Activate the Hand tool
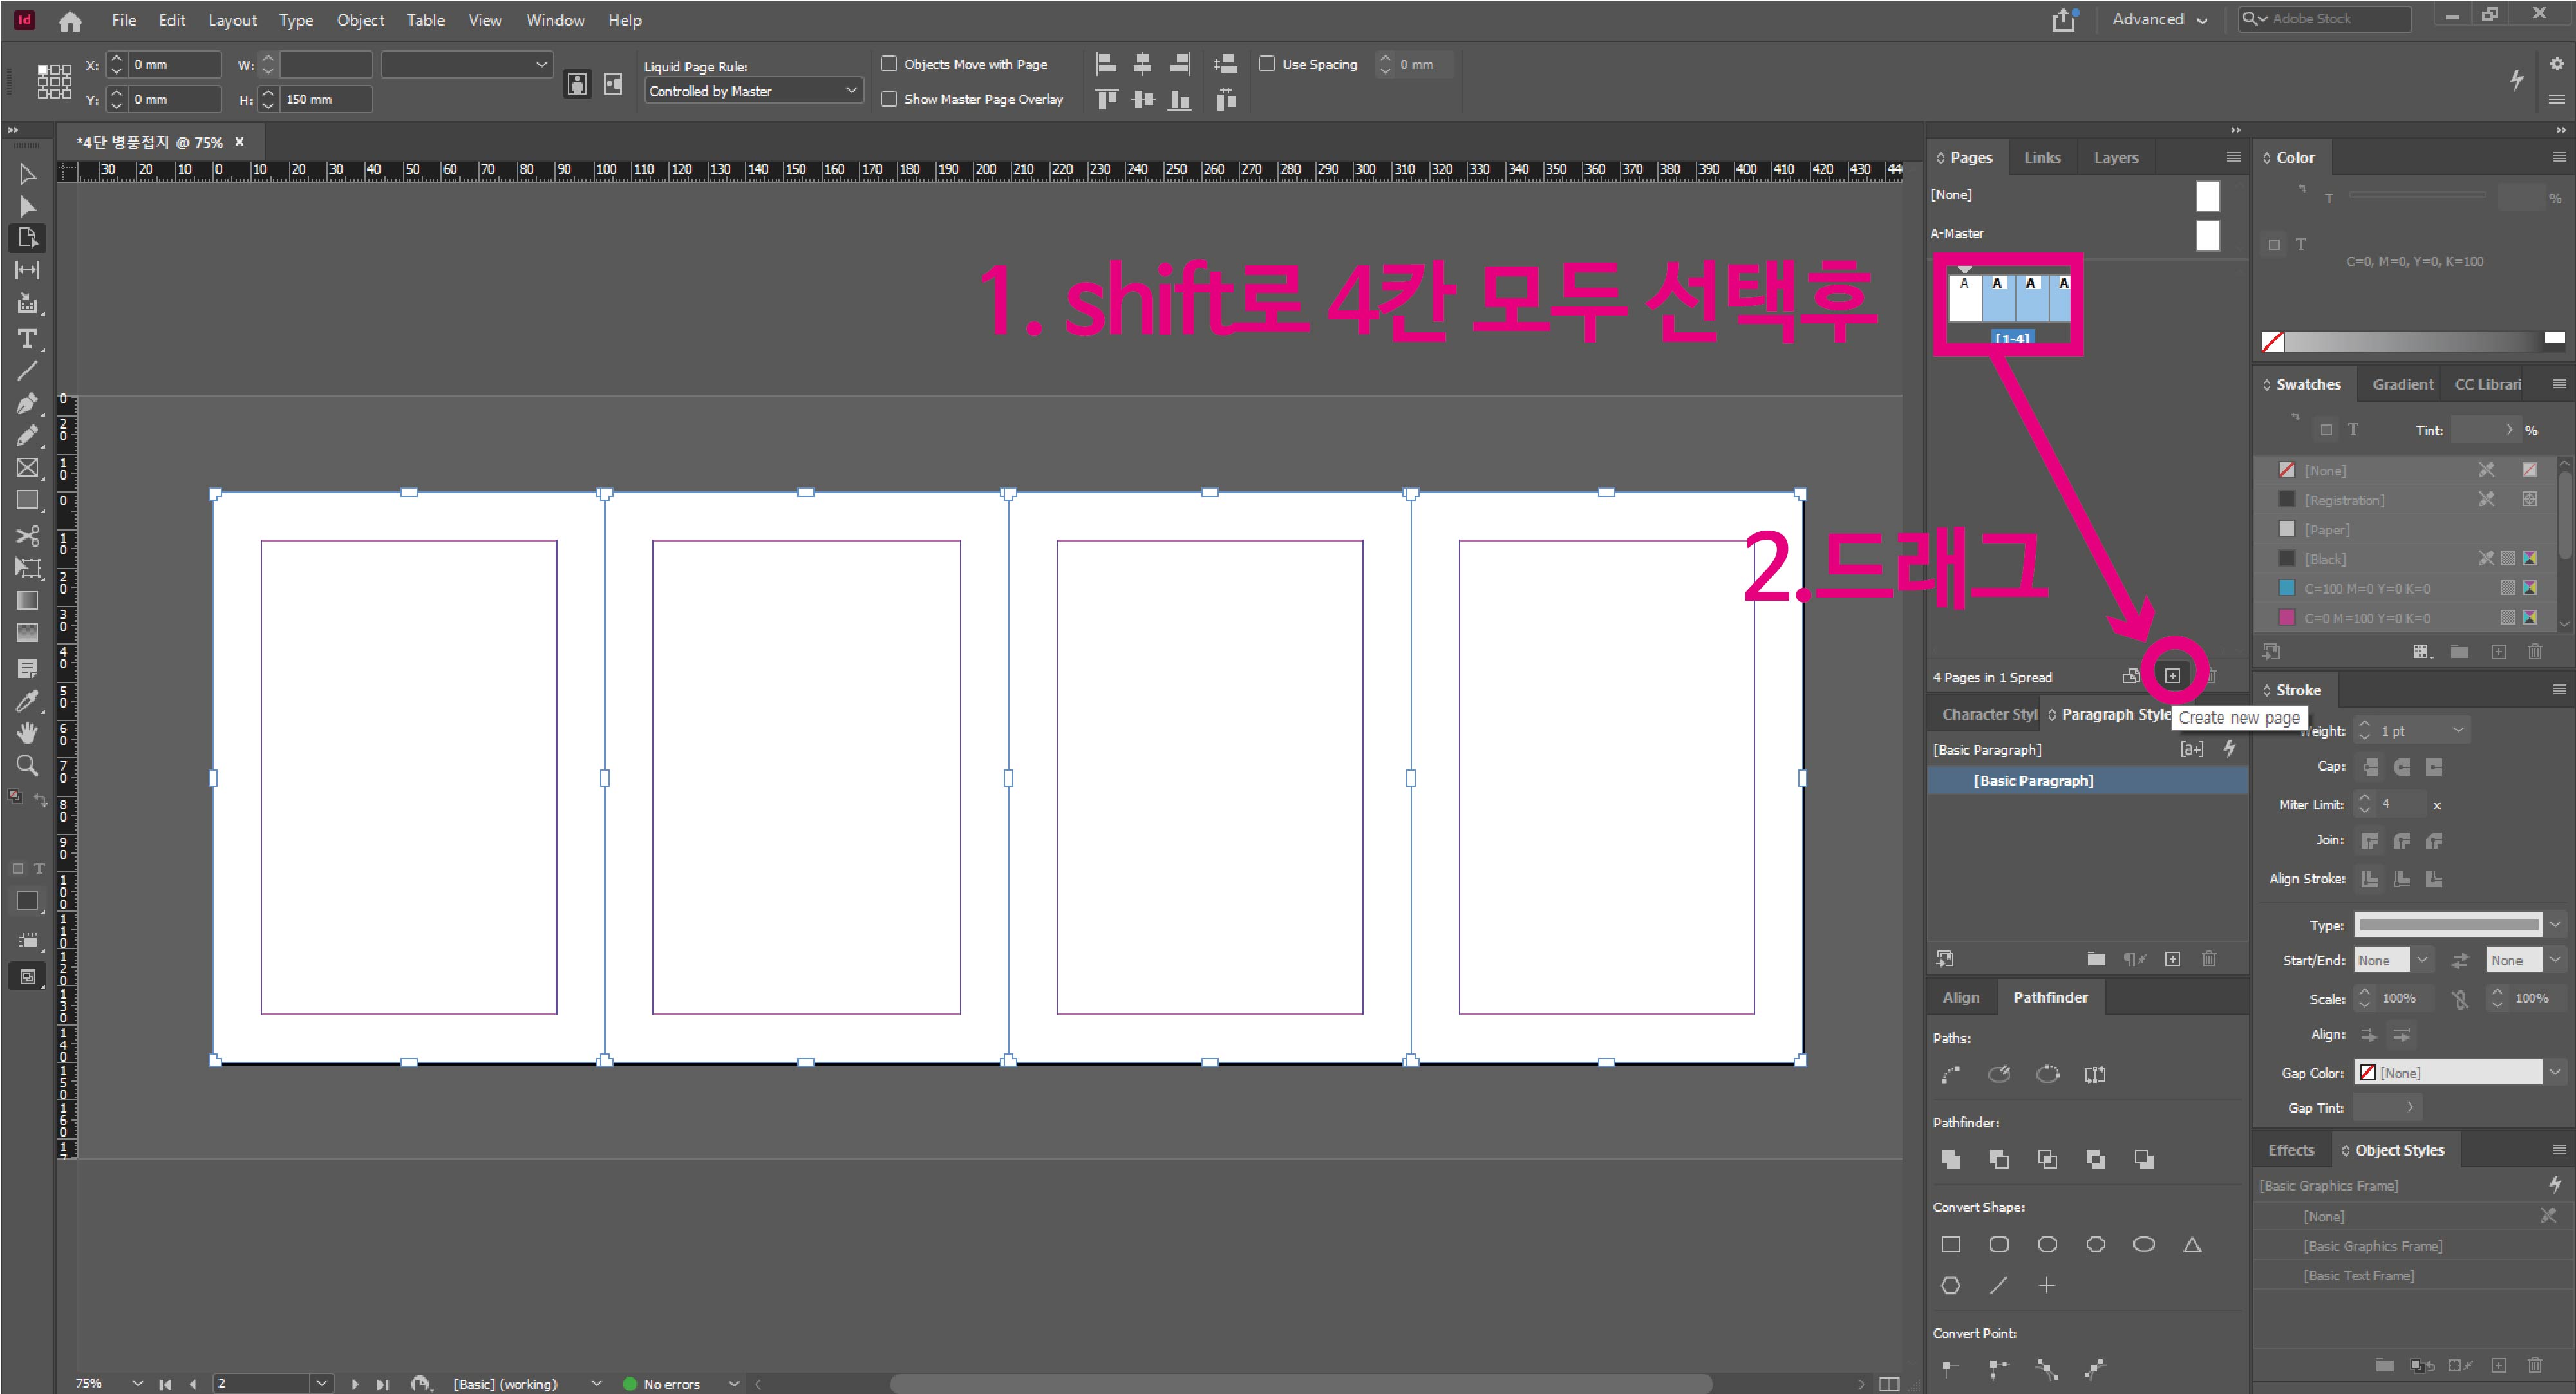This screenshot has height=1394, width=2576. [27, 733]
